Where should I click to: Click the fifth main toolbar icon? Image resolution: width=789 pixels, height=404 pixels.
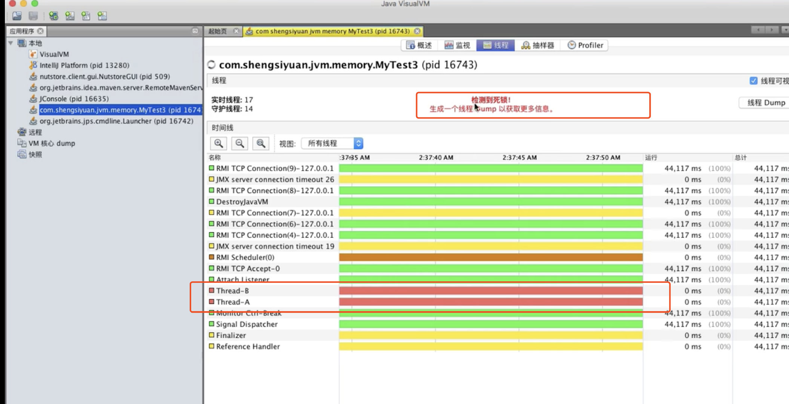[x=86, y=16]
